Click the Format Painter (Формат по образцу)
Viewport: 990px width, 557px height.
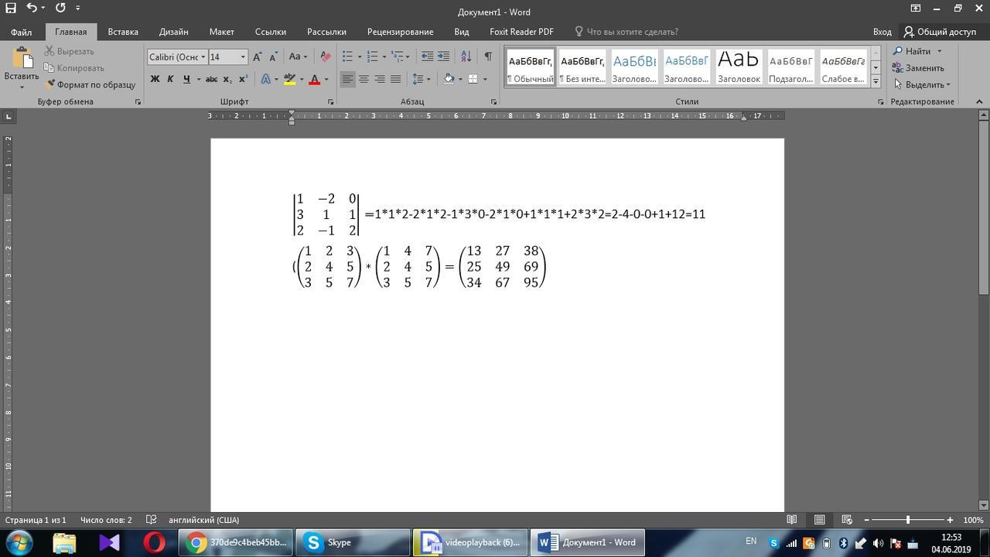(90, 84)
